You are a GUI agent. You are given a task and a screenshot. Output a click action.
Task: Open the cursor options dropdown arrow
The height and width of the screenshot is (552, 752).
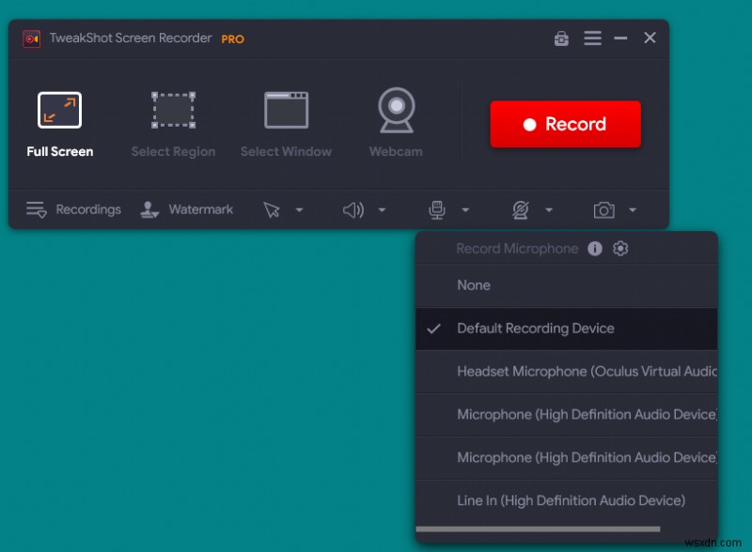pos(299,209)
